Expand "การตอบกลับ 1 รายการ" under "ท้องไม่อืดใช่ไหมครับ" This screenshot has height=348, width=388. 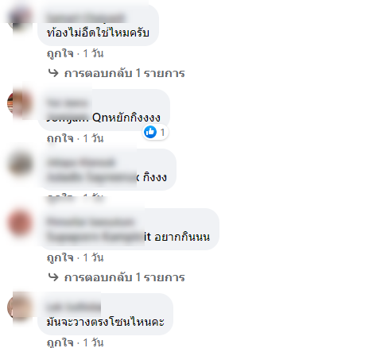pos(124,73)
